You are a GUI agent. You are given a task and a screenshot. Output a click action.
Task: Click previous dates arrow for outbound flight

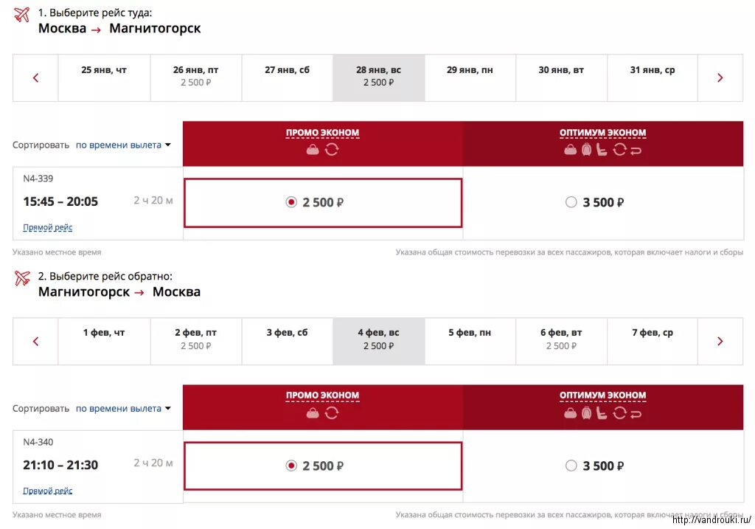point(35,77)
